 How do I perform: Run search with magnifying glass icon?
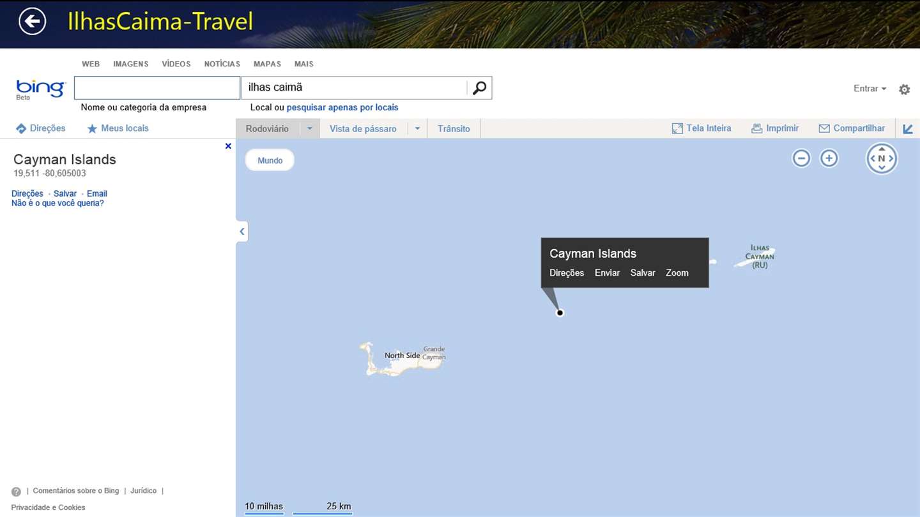479,88
